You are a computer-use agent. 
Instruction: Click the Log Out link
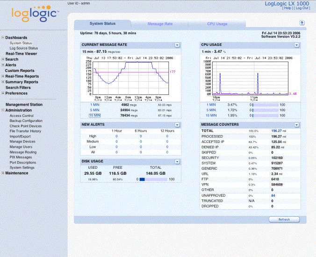(303, 8)
